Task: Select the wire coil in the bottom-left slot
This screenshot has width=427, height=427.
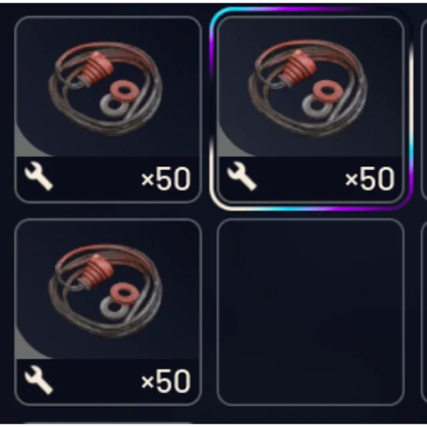Action: (x=105, y=291)
